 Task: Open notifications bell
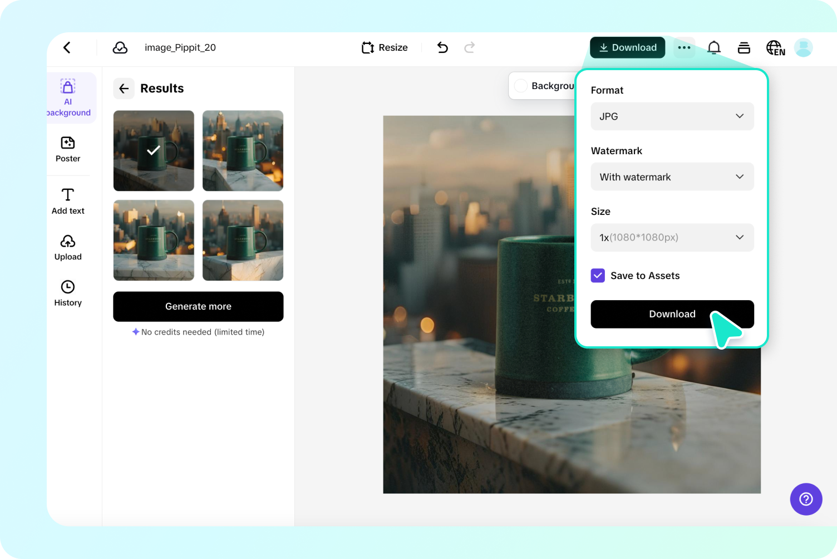point(714,48)
